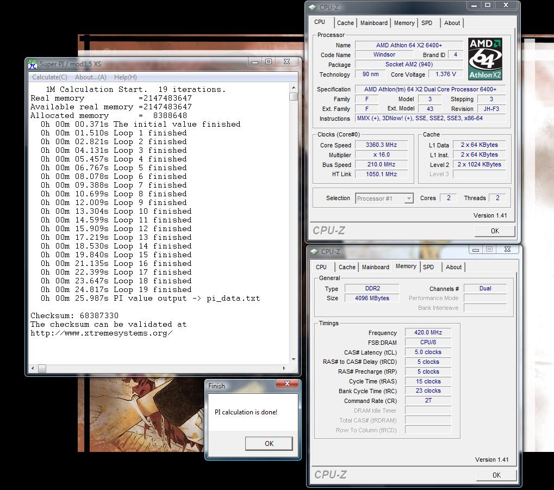
Task: Open the Processor #1 selection dropdown
Action: click(x=409, y=199)
